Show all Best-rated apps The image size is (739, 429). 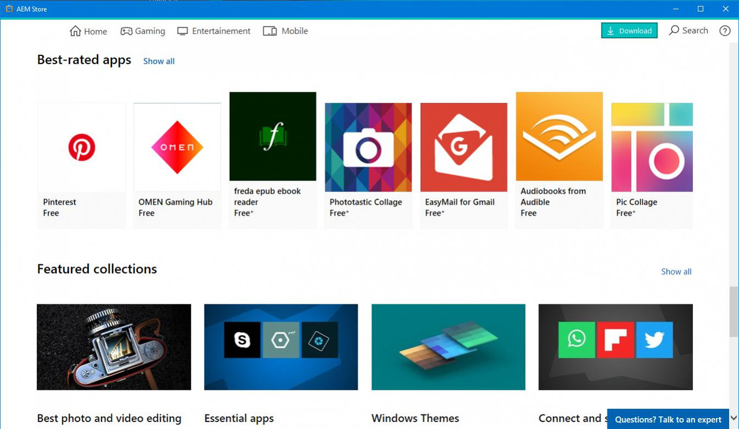(x=159, y=61)
